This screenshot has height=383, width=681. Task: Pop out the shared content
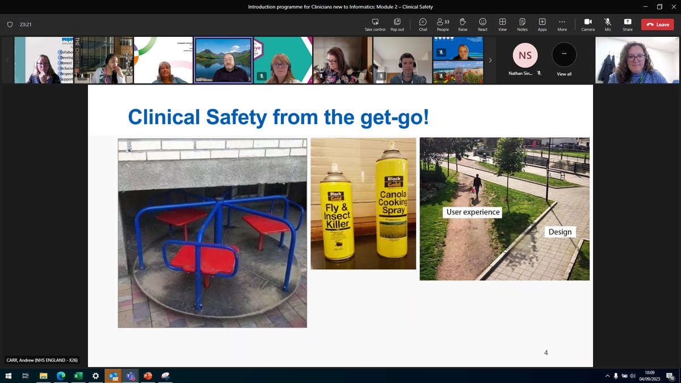[x=397, y=24]
